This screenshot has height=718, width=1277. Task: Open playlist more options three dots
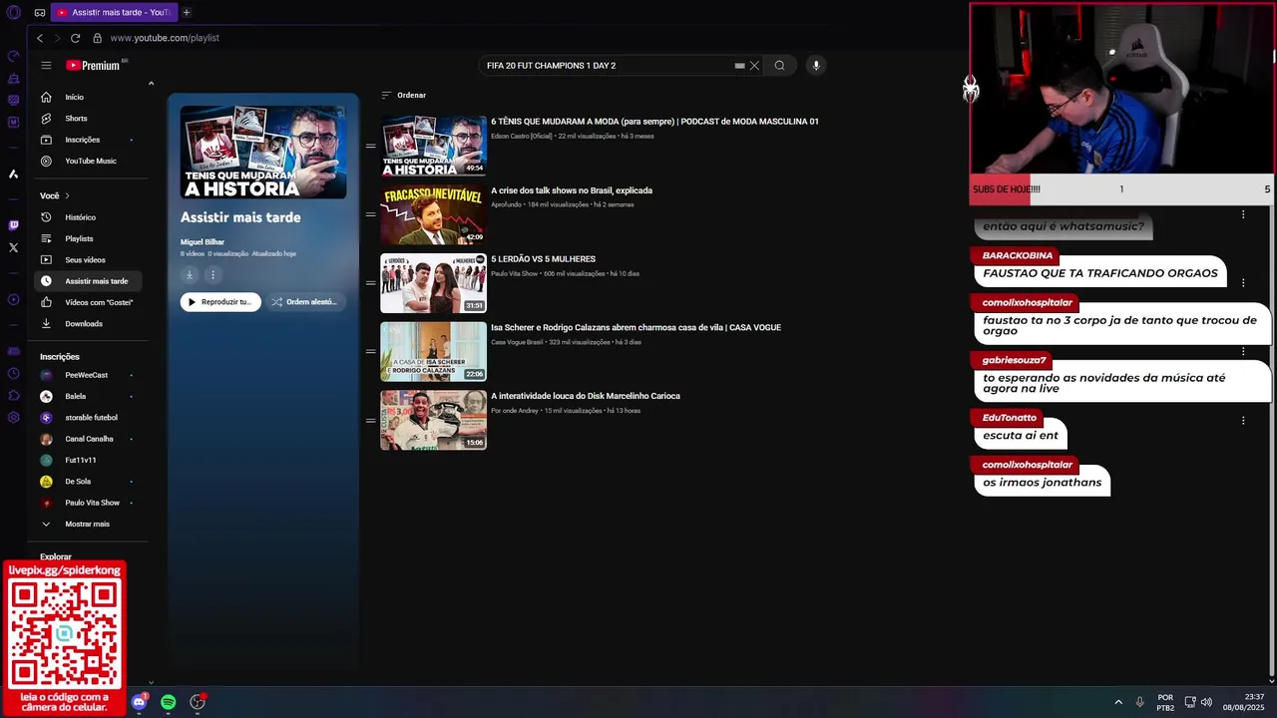pos(213,274)
